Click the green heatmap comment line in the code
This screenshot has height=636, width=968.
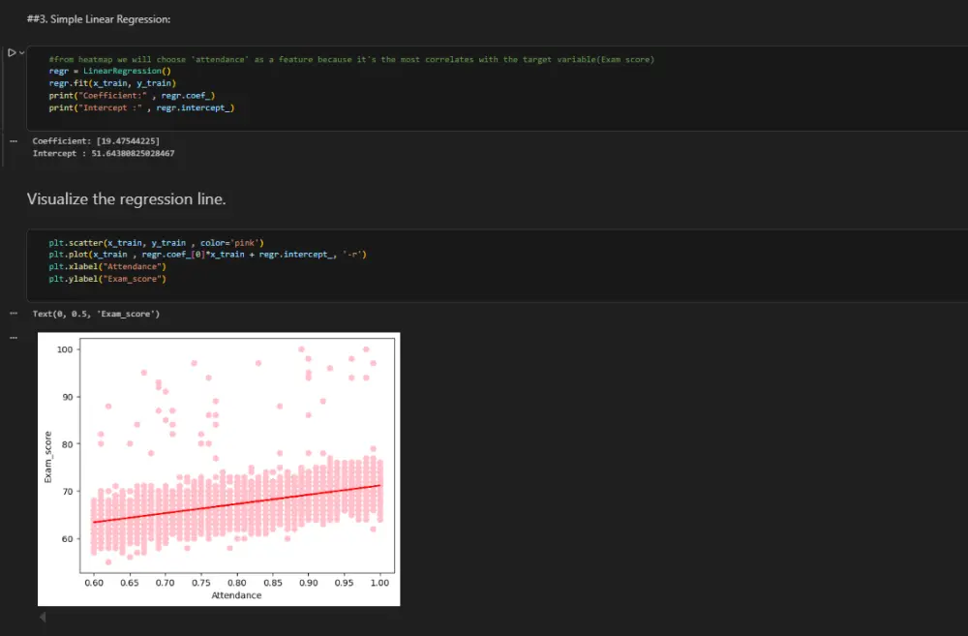350,59
